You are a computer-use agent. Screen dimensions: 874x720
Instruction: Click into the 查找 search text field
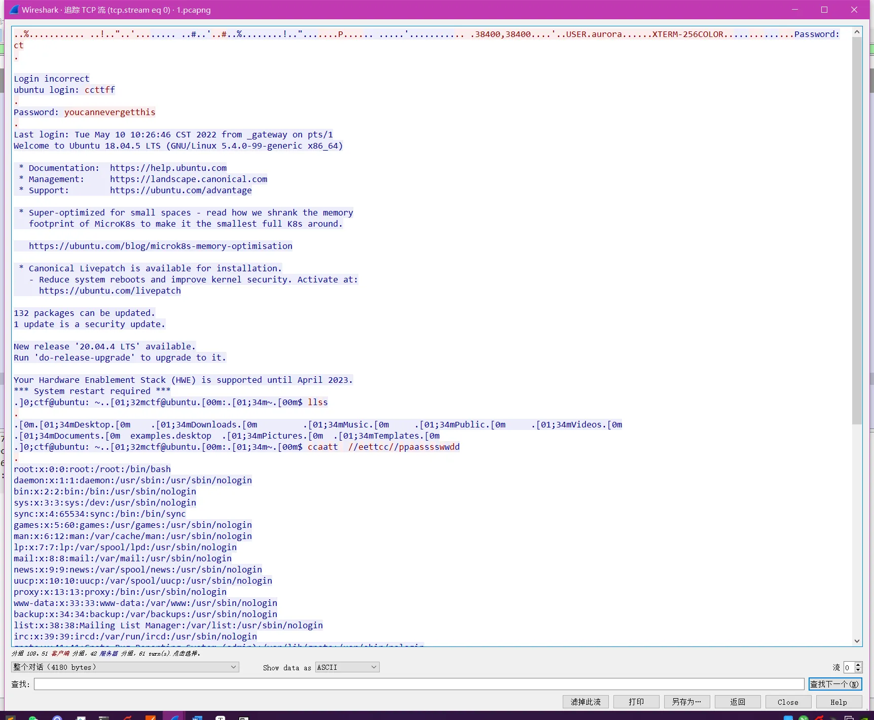419,684
